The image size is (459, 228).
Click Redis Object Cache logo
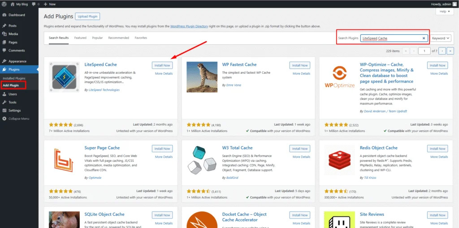pyautogui.click(x=340, y=160)
